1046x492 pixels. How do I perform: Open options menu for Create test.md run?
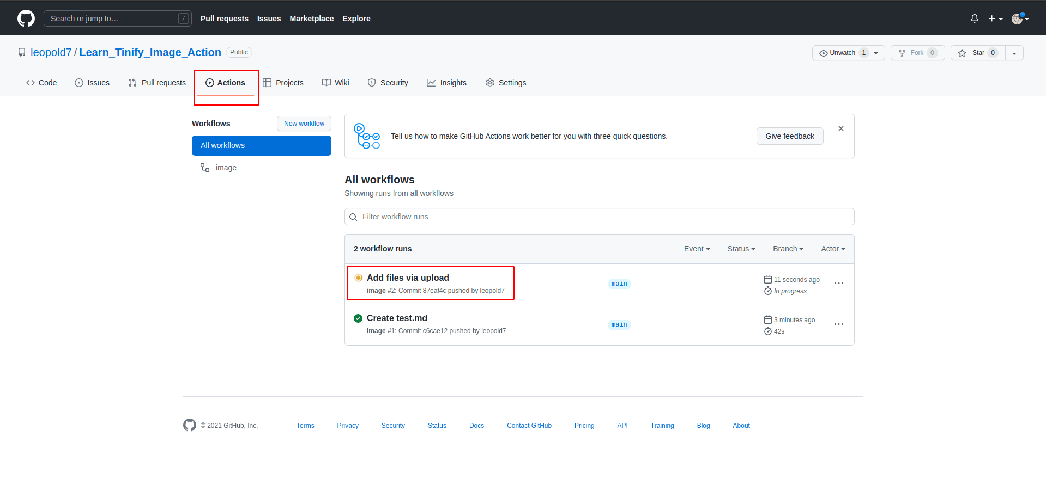(838, 324)
